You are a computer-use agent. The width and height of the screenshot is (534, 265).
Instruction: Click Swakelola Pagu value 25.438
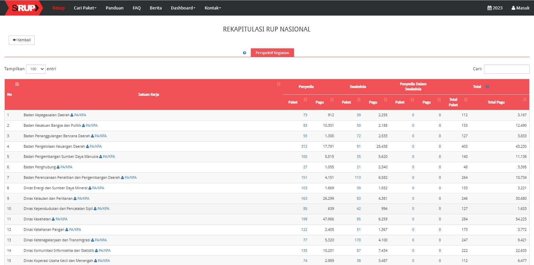(x=382, y=146)
